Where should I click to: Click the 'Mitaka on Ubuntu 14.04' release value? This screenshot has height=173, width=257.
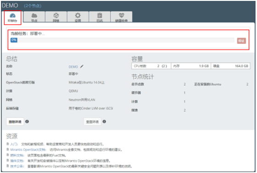(x=86, y=83)
